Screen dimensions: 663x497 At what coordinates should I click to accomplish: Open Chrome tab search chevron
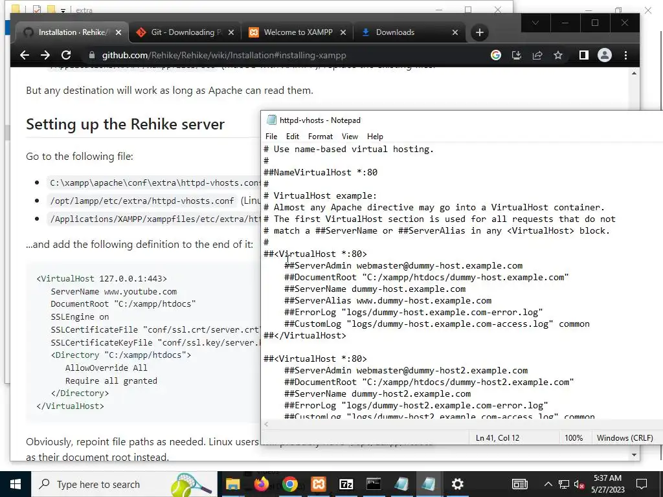pyautogui.click(x=535, y=23)
